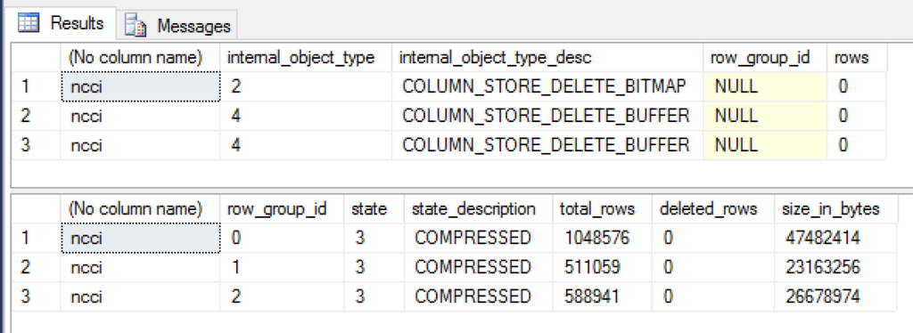This screenshot has height=333, width=913.
Task: Select COMPRESSED cell in the 47482414 row
Action: tap(478, 238)
